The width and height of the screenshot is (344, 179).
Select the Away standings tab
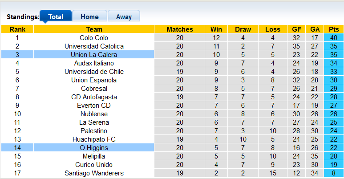124,17
